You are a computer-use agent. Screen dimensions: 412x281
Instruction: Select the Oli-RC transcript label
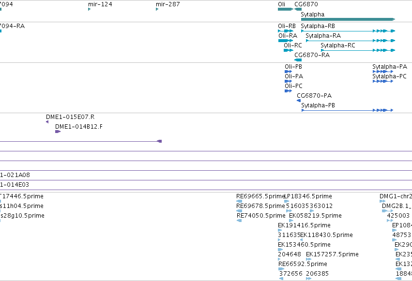293,45
